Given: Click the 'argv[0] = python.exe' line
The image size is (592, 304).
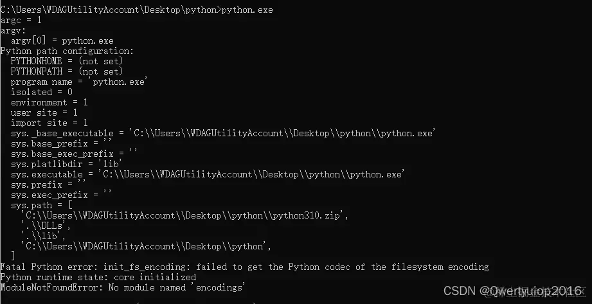Looking at the screenshot, I should point(62,40).
